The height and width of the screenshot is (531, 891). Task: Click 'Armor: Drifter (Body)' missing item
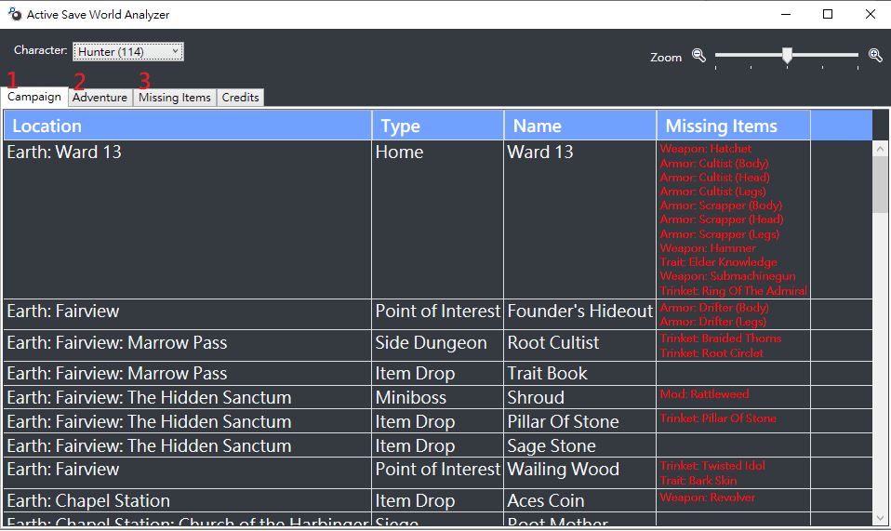pyautogui.click(x=714, y=307)
